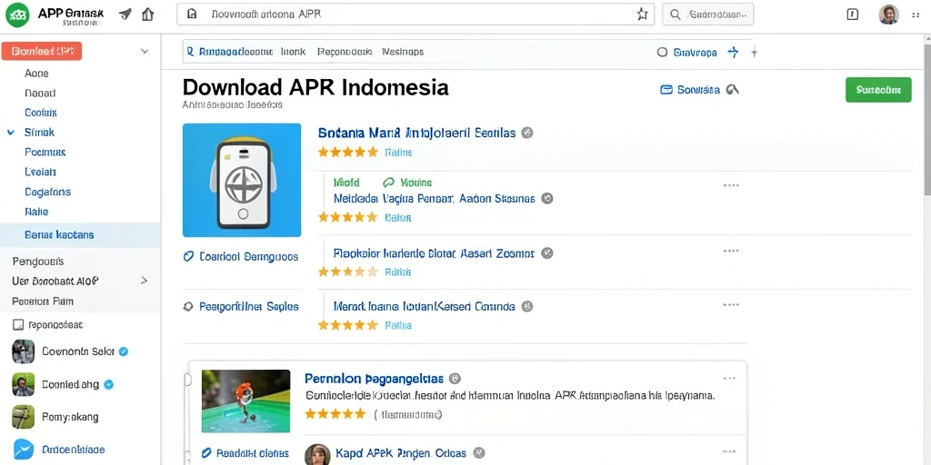Screen dimensions: 931x465
Task: Click the card icon beside Sonwaia
Action: 666,90
